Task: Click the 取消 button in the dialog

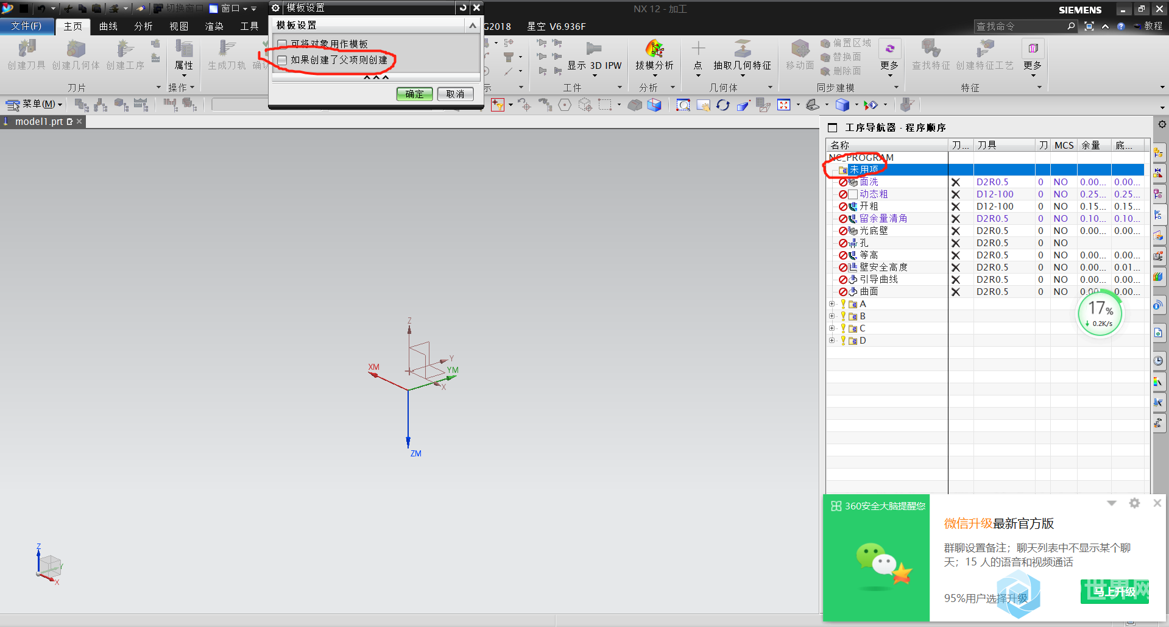Action: [x=455, y=94]
